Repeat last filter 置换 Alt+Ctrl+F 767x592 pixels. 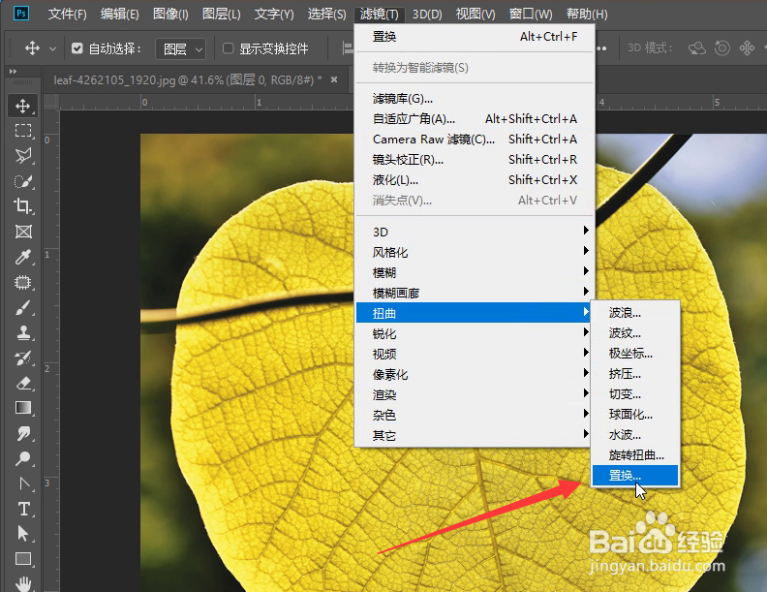(x=474, y=37)
